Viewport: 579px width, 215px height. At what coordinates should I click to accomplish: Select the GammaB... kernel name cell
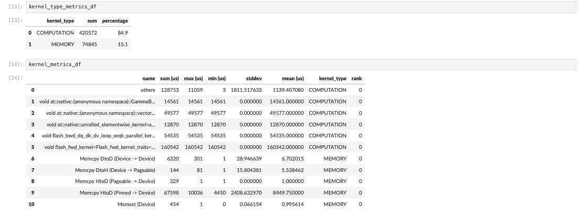coord(98,101)
